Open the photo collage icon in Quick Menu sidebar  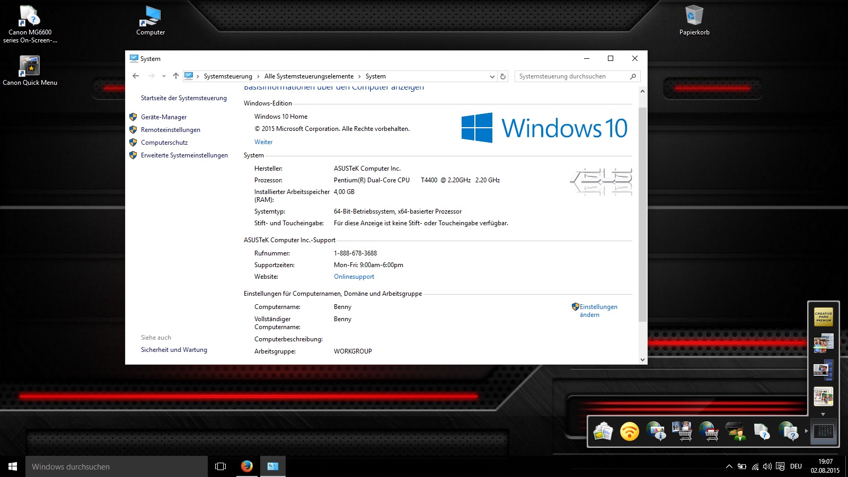coord(823,396)
